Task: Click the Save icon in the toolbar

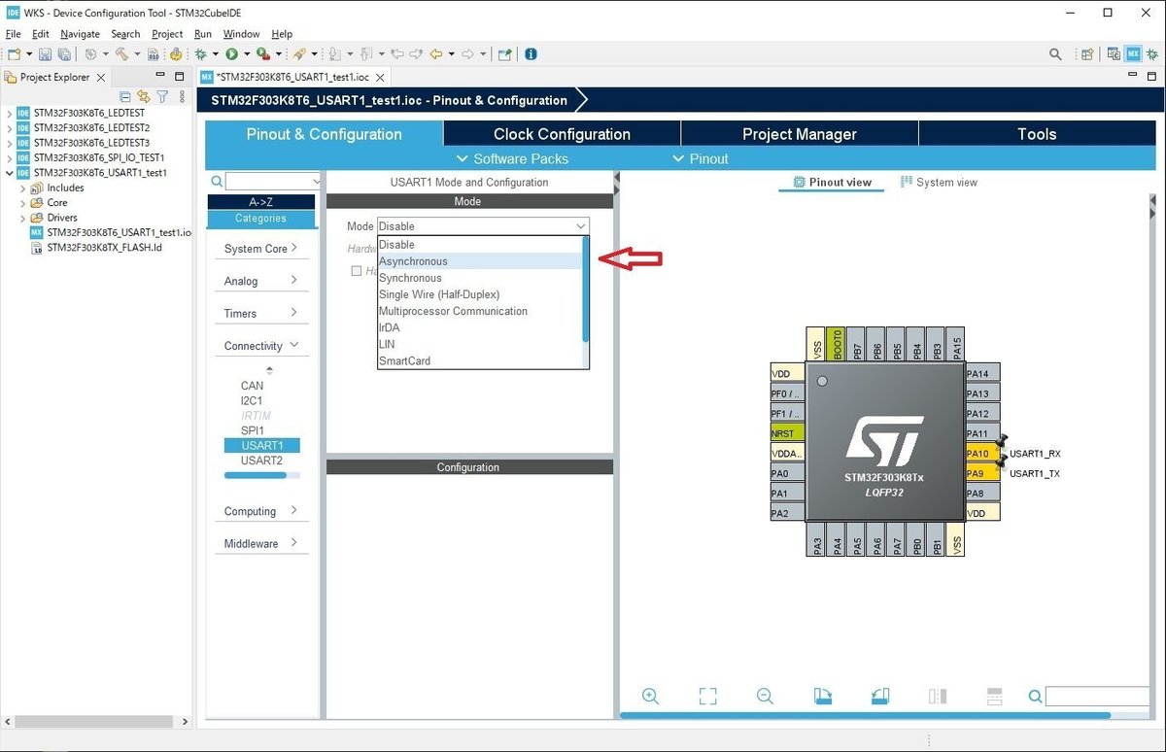Action: click(x=46, y=54)
